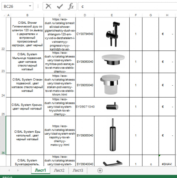The image size is (177, 178).
Task: Click the CISAL System Бумагодержатель cell
Action: [x=27, y=161]
